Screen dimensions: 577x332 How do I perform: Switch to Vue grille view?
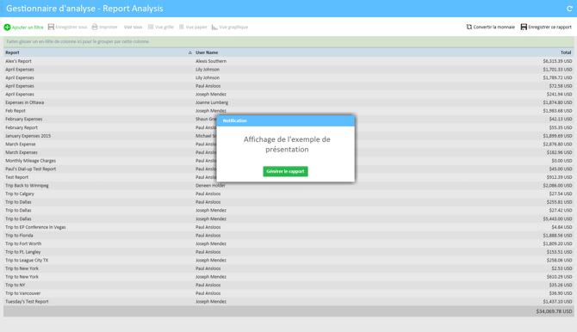160,27
